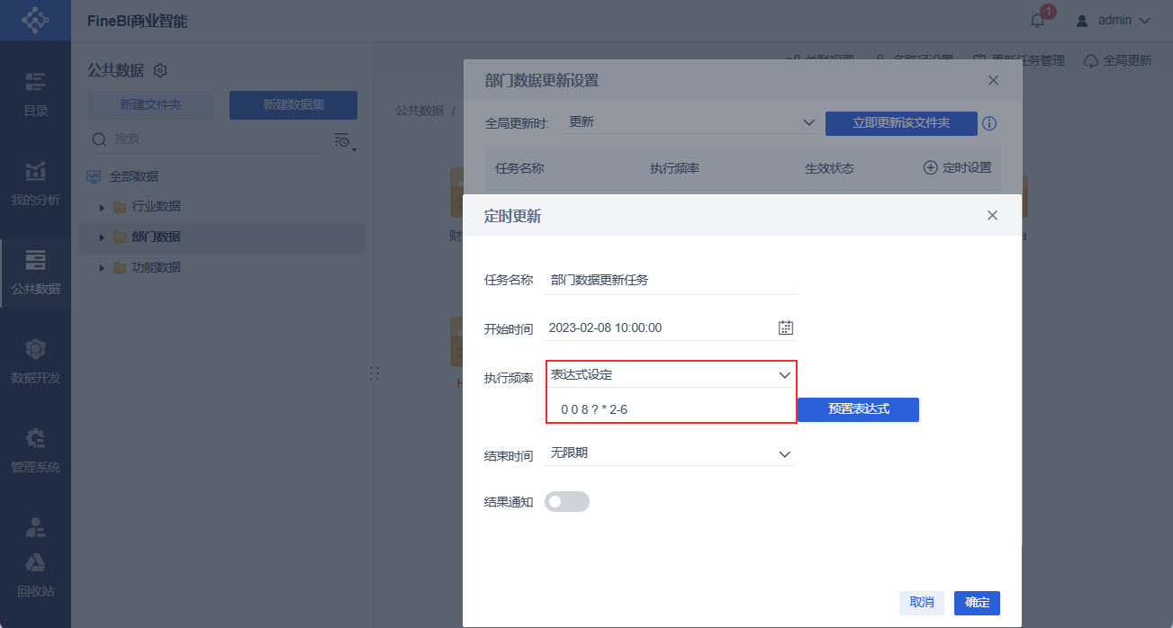
Task: Click 新建数据集 button
Action: 293,105
